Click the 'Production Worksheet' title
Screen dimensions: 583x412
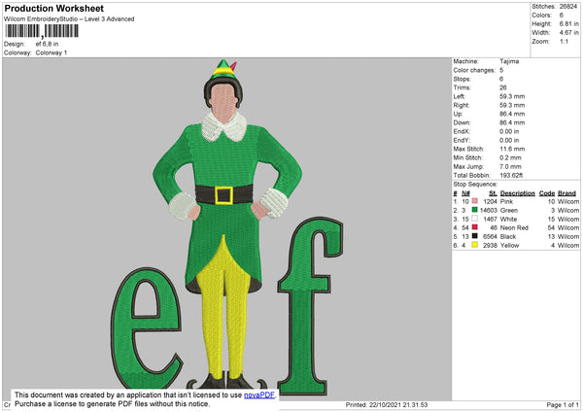click(x=53, y=8)
